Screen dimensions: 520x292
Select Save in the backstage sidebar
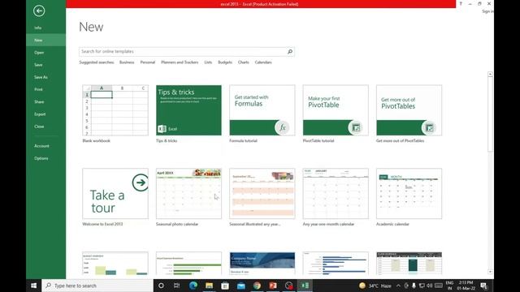tap(38, 65)
